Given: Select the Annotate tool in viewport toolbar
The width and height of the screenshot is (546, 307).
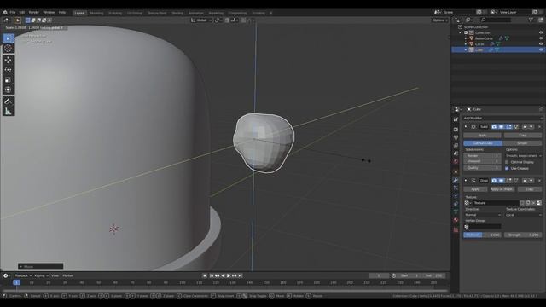Looking at the screenshot, I should point(8,101).
